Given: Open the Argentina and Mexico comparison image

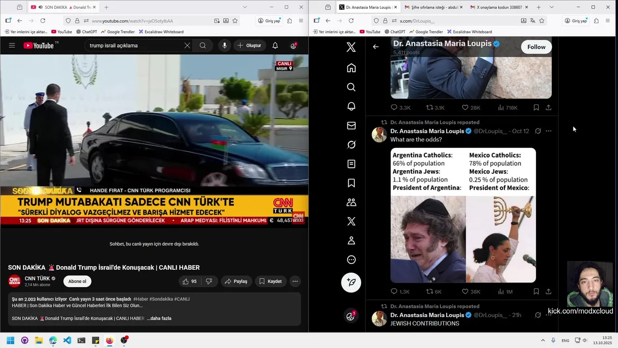Looking at the screenshot, I should (x=463, y=215).
